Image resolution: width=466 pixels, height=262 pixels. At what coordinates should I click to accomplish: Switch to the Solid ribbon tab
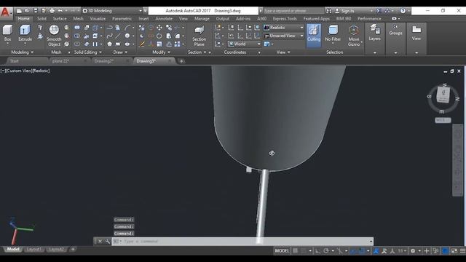42,18
